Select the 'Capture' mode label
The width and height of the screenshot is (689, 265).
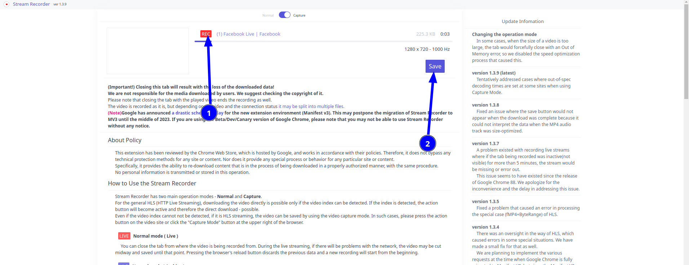pyautogui.click(x=299, y=15)
